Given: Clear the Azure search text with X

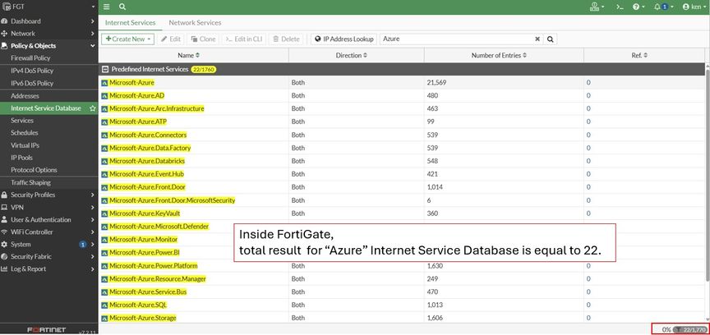Looking at the screenshot, I should click(x=537, y=39).
